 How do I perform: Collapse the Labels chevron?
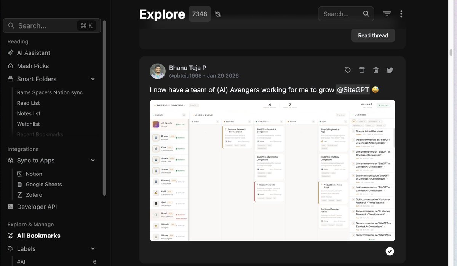[93, 249]
